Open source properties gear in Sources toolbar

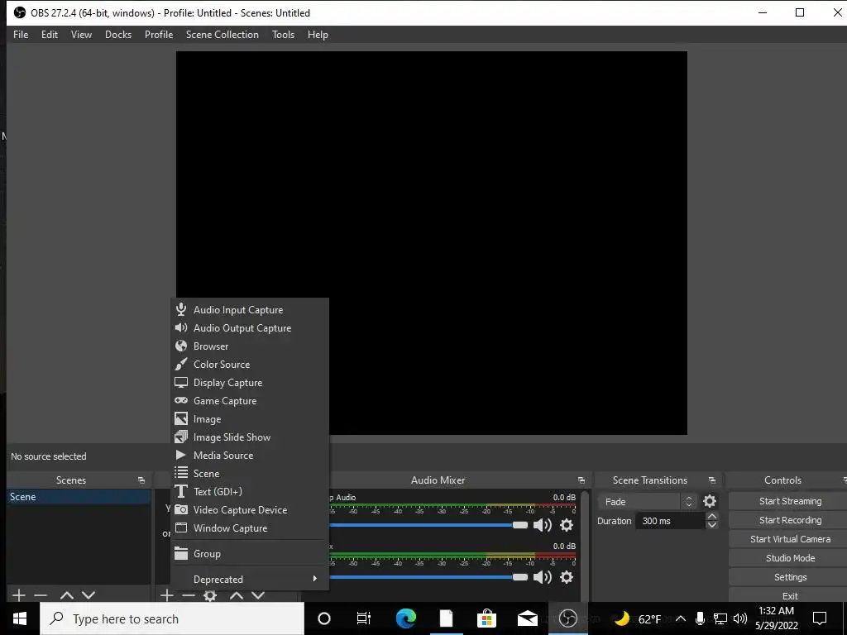coord(210,595)
